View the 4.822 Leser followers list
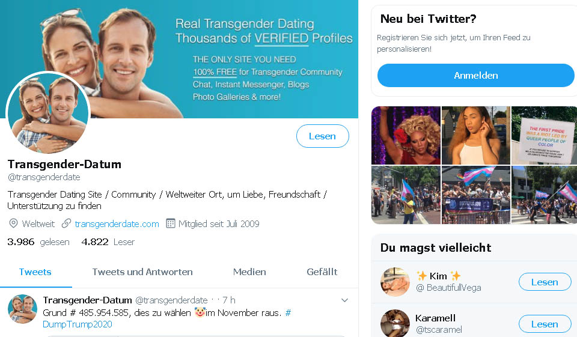 (x=108, y=241)
